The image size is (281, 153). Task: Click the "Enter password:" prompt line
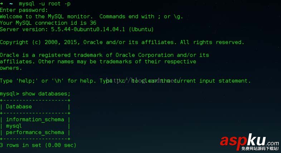pyautogui.click(x=24, y=10)
